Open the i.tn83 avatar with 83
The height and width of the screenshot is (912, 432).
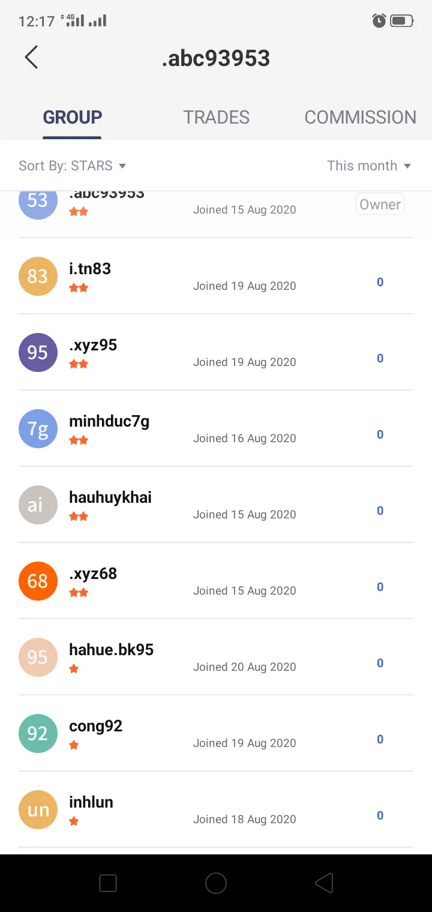point(38,276)
